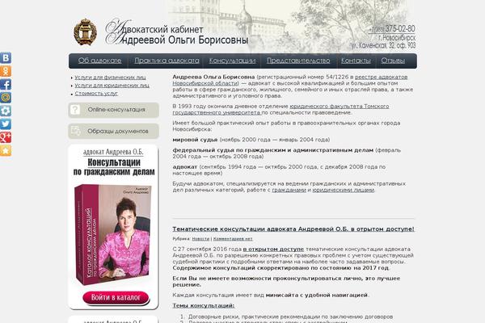485x323 pixels.
Task: Share page via Facebook icon
Action: click(6, 84)
